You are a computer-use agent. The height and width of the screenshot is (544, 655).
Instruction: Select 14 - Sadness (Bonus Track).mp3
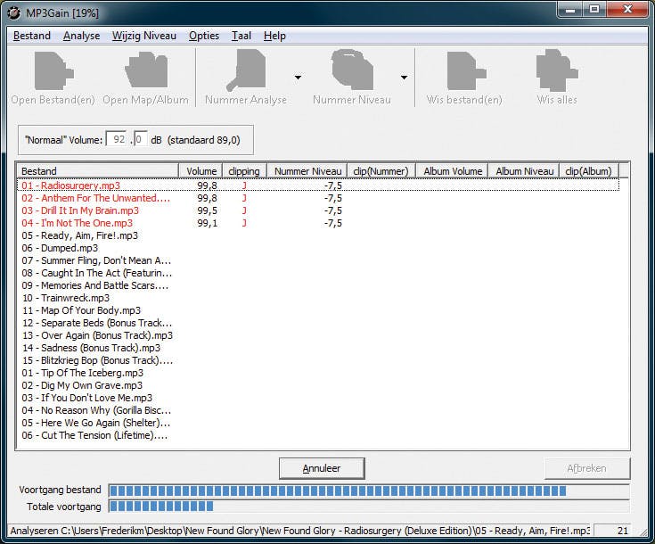pos(91,348)
